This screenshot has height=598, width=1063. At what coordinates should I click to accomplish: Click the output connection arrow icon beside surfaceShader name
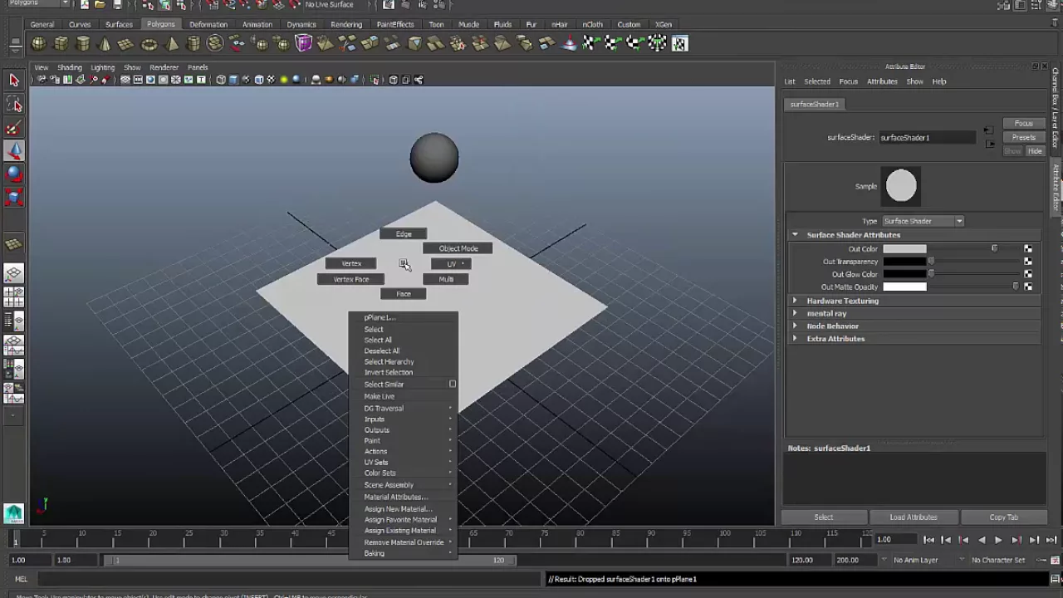(989, 144)
